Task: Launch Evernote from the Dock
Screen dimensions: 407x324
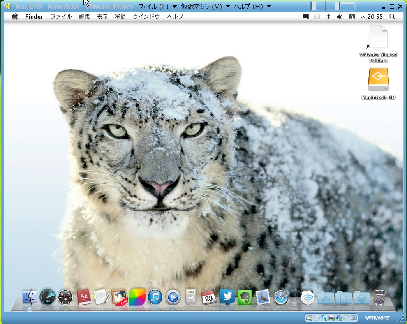Action: coord(245,298)
